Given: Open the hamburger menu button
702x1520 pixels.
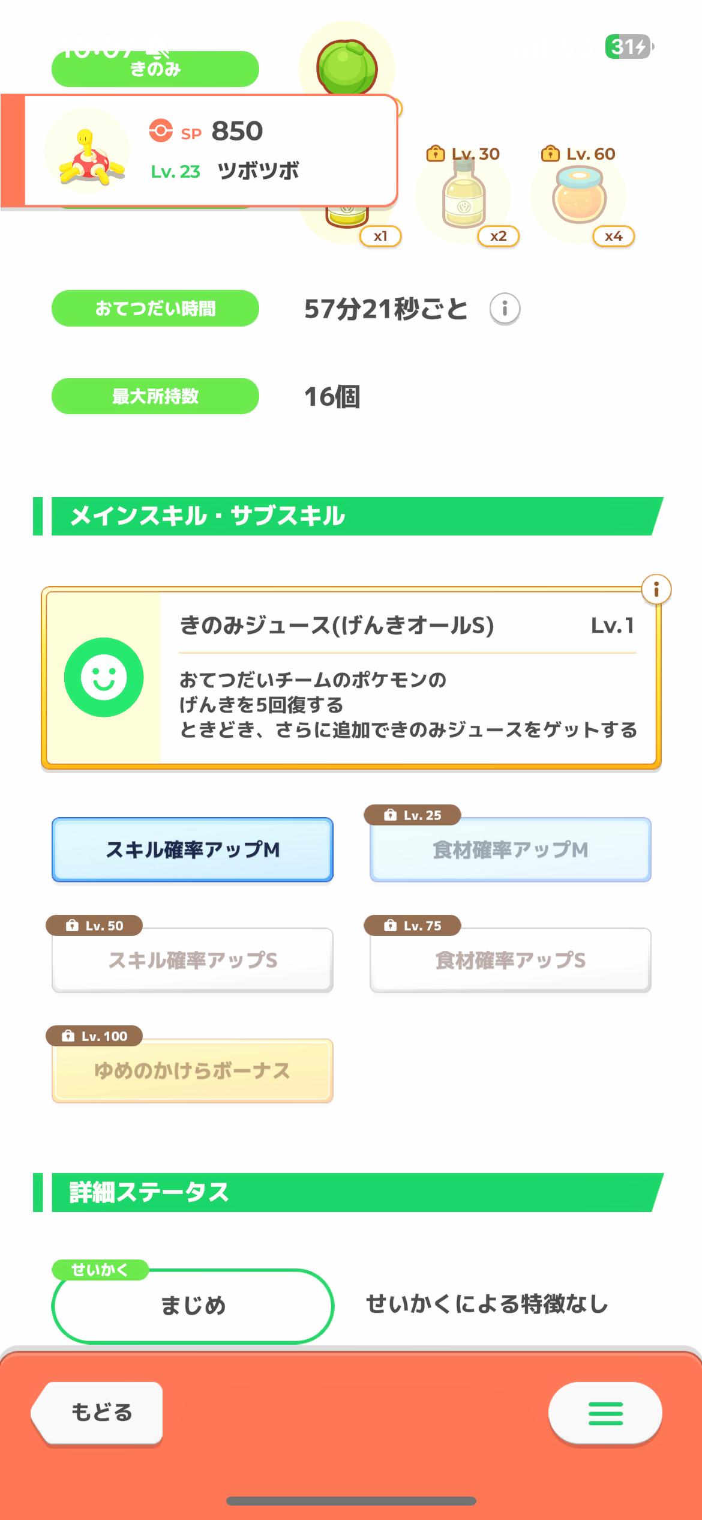Looking at the screenshot, I should point(605,1413).
